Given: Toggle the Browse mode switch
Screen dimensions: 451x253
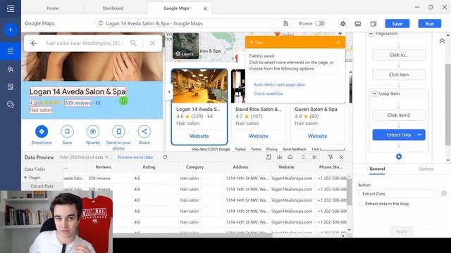Looking at the screenshot, I should tap(319, 23).
